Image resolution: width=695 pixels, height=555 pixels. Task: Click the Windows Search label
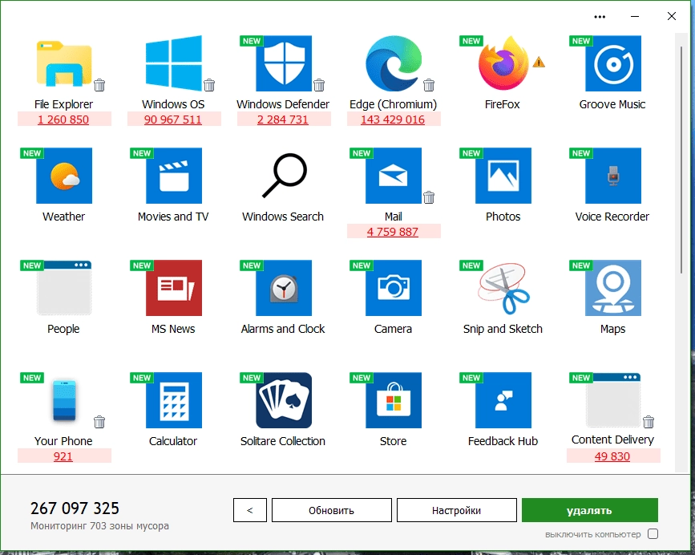coord(283,217)
